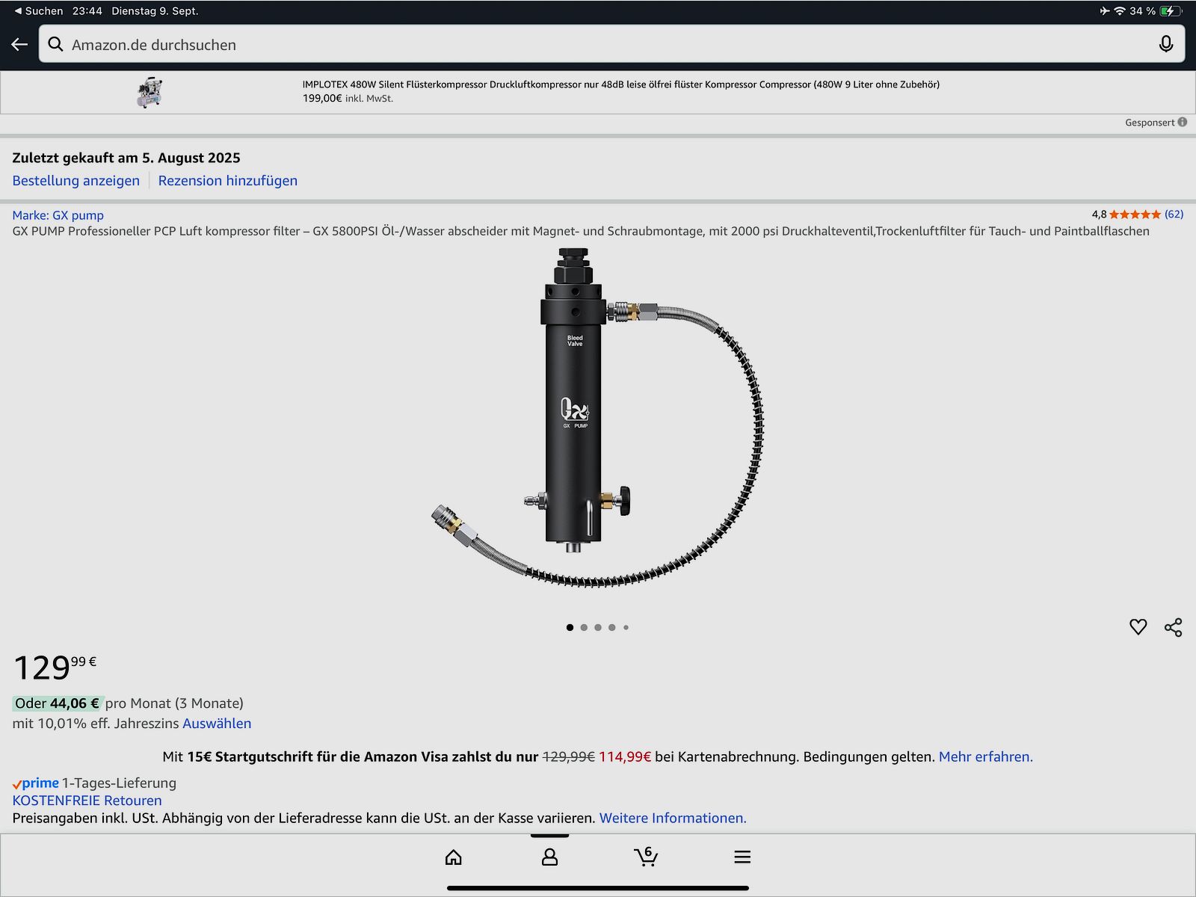Open 'Bestellung anzeigen' link

point(75,181)
